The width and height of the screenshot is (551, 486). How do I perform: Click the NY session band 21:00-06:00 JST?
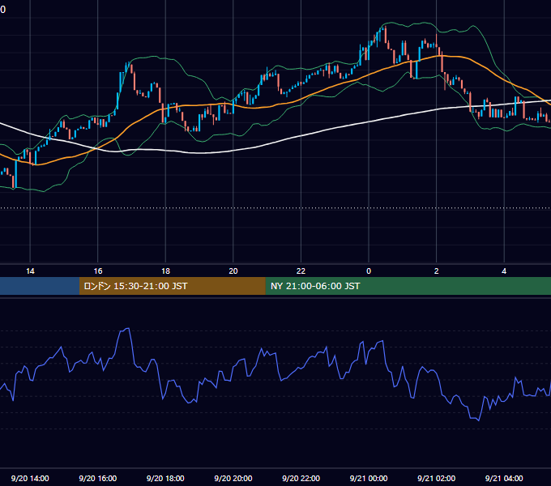(x=408, y=286)
